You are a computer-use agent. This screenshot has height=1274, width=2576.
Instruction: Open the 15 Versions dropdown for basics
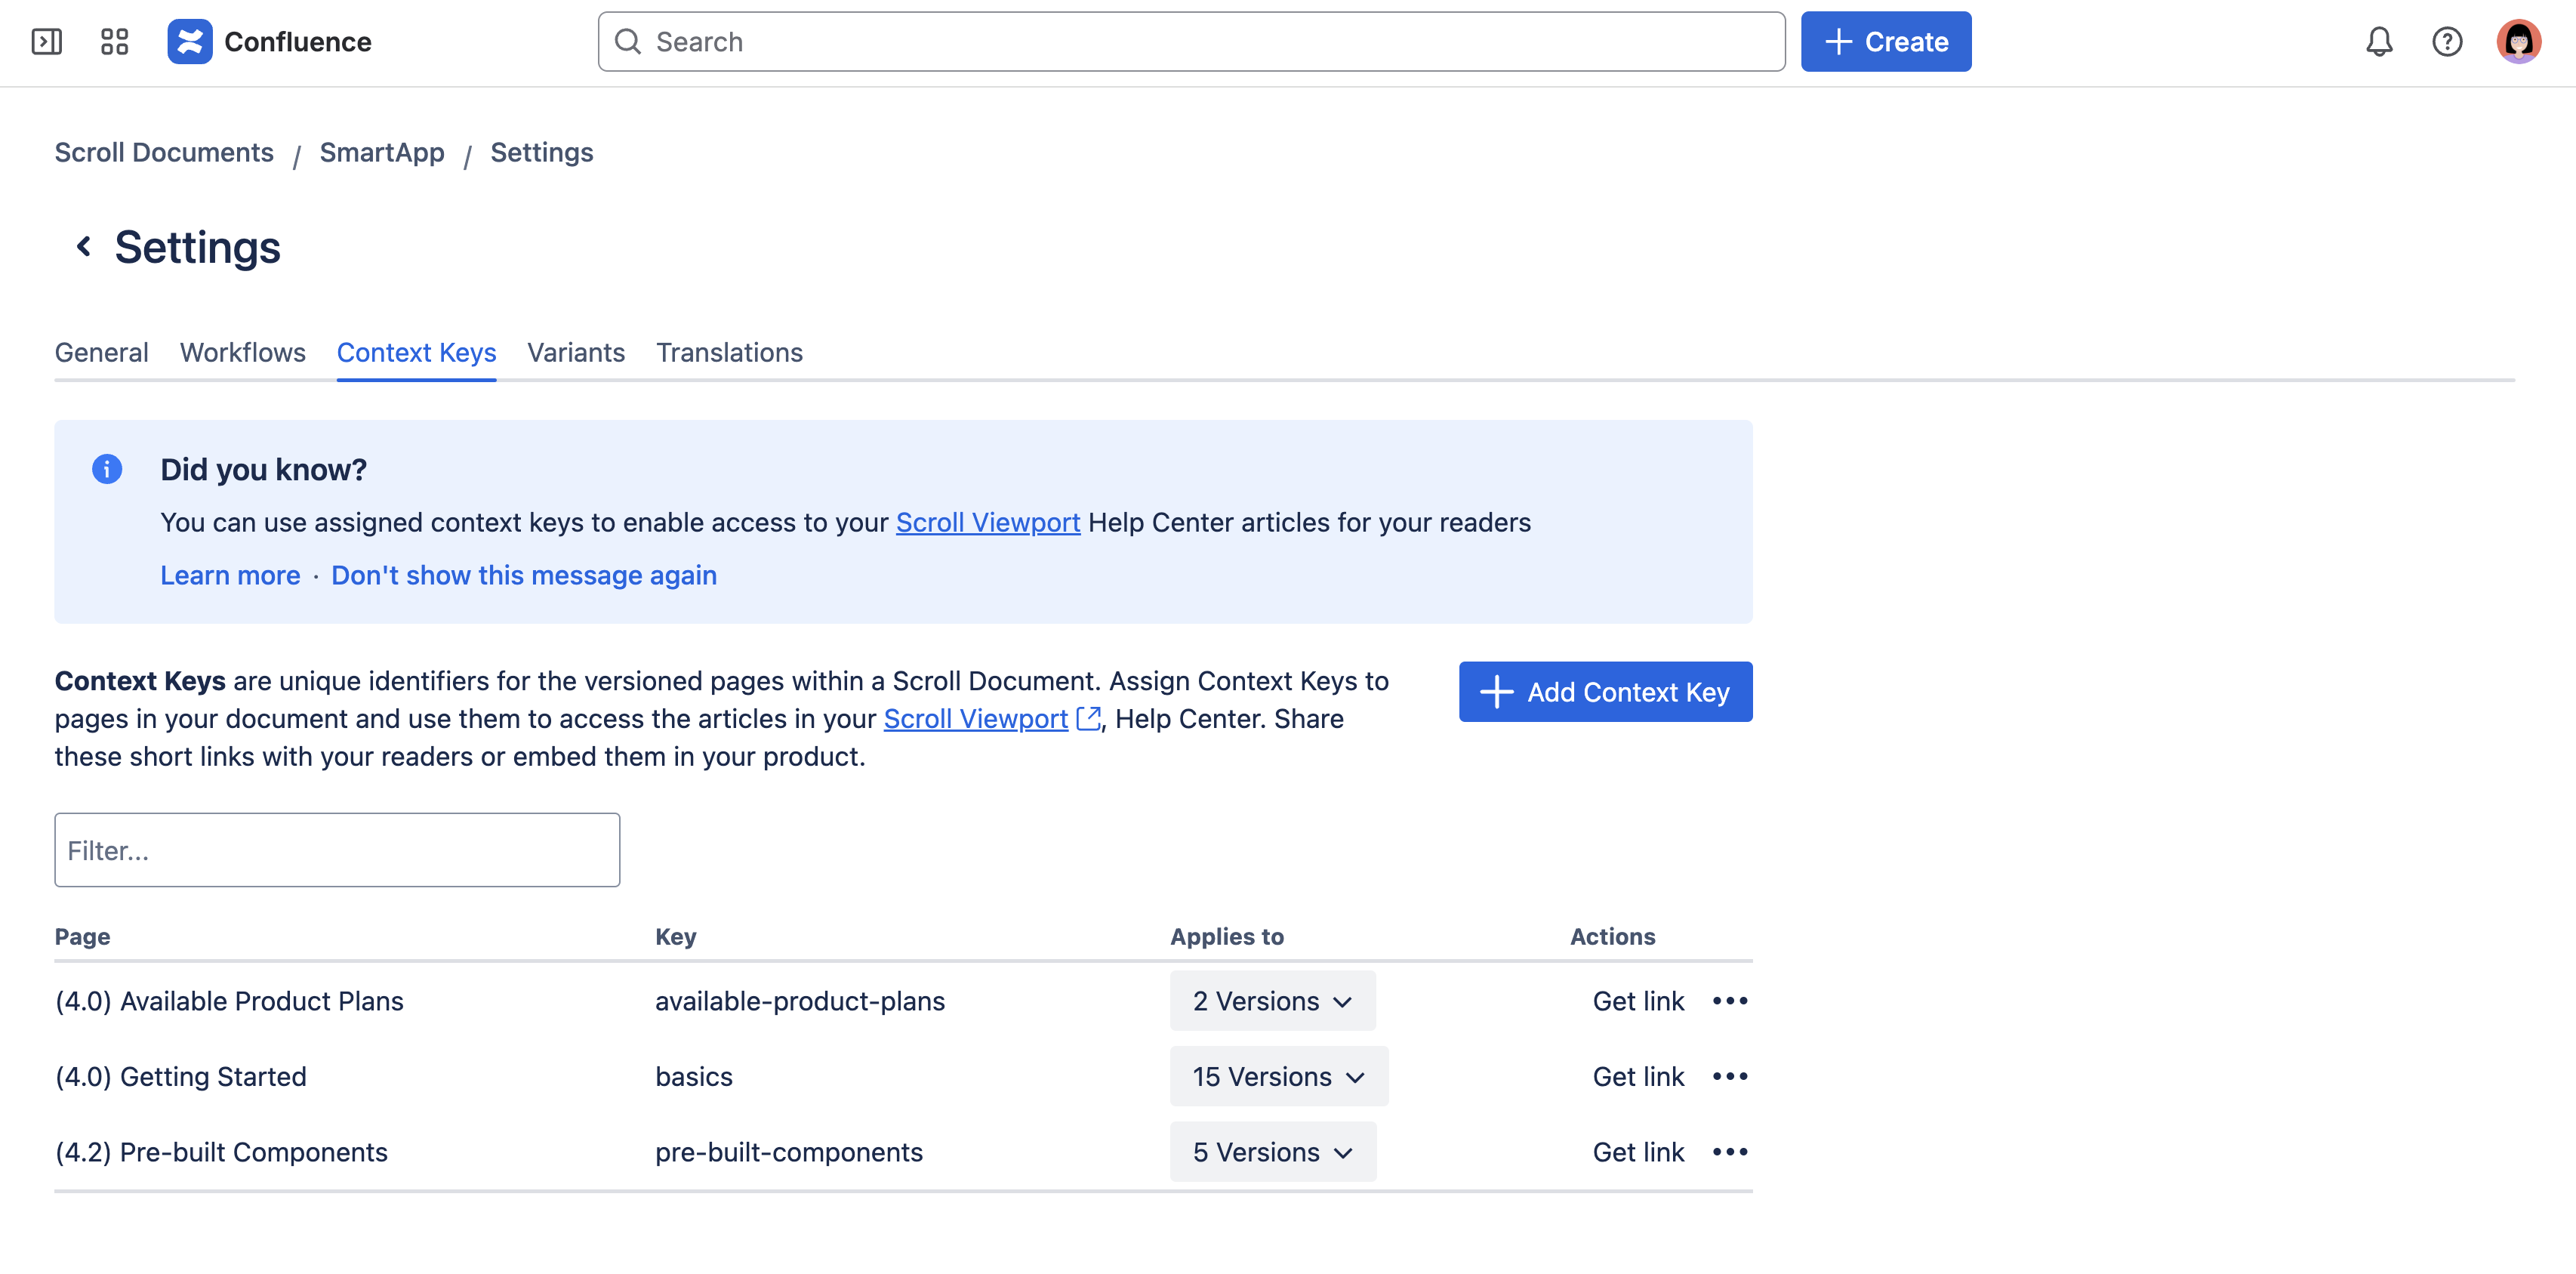tap(1278, 1076)
